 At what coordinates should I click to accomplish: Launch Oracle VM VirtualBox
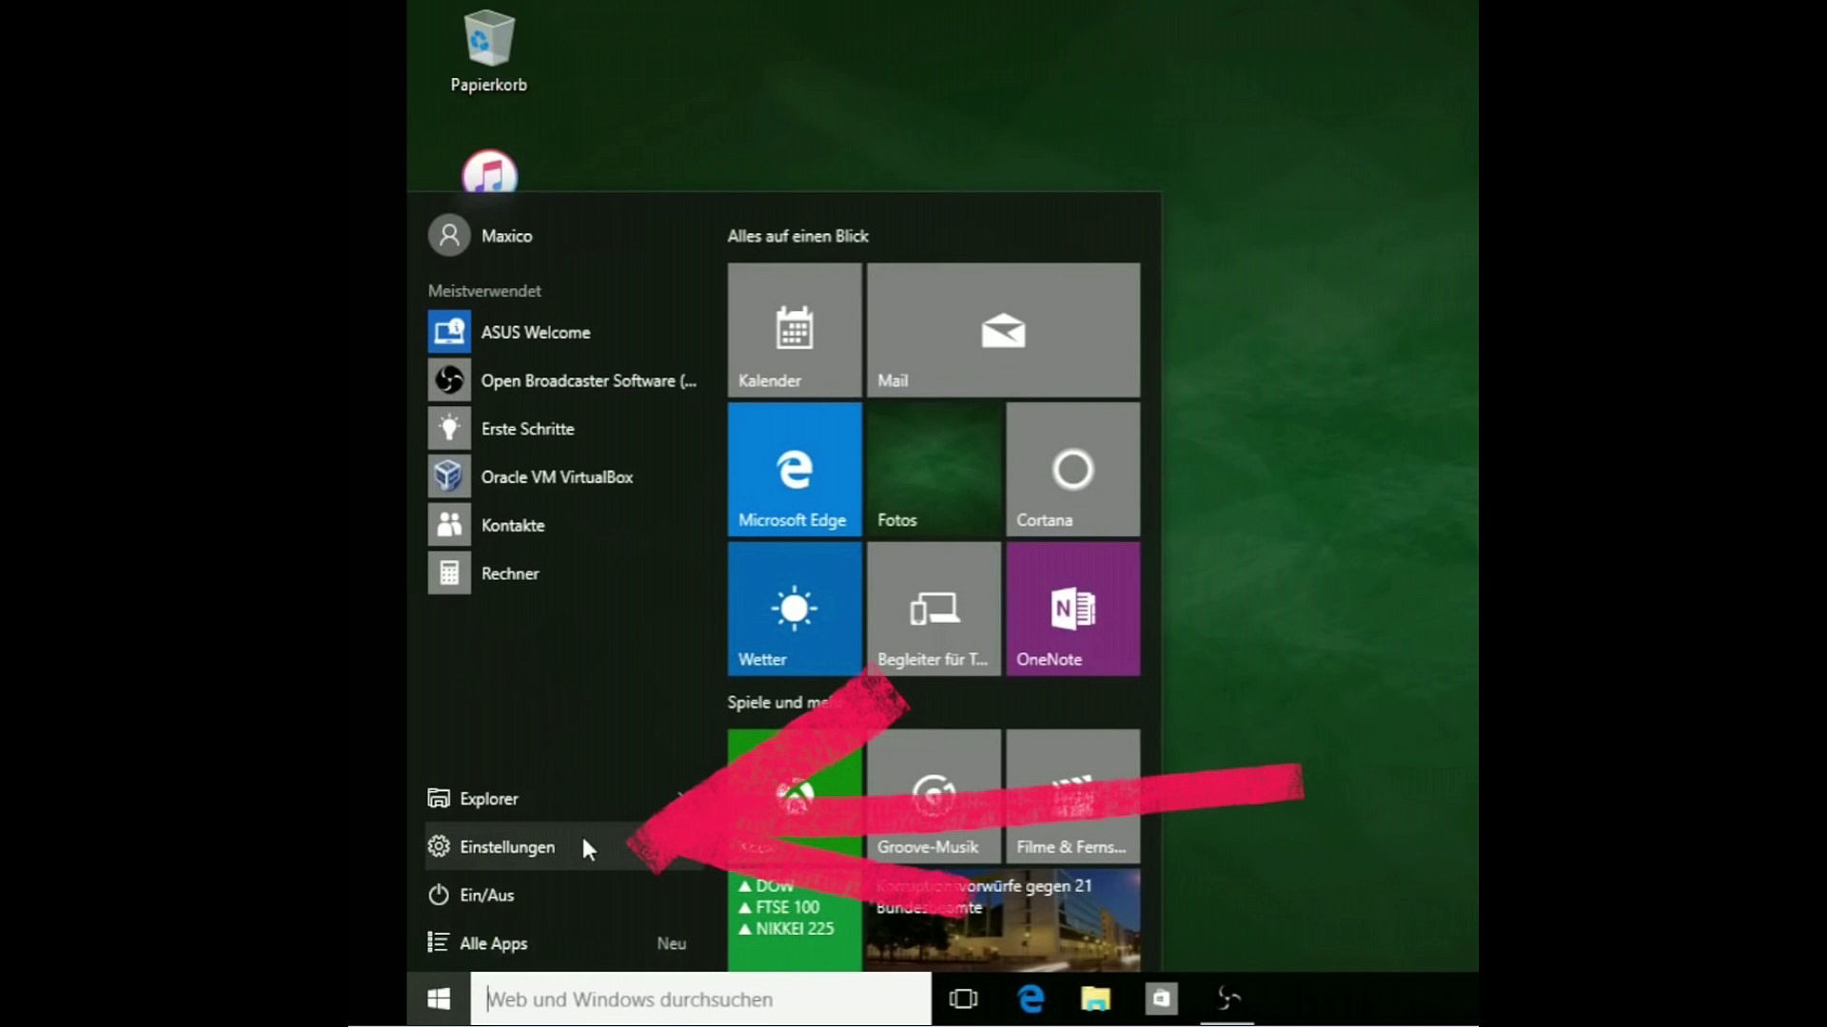[556, 476]
